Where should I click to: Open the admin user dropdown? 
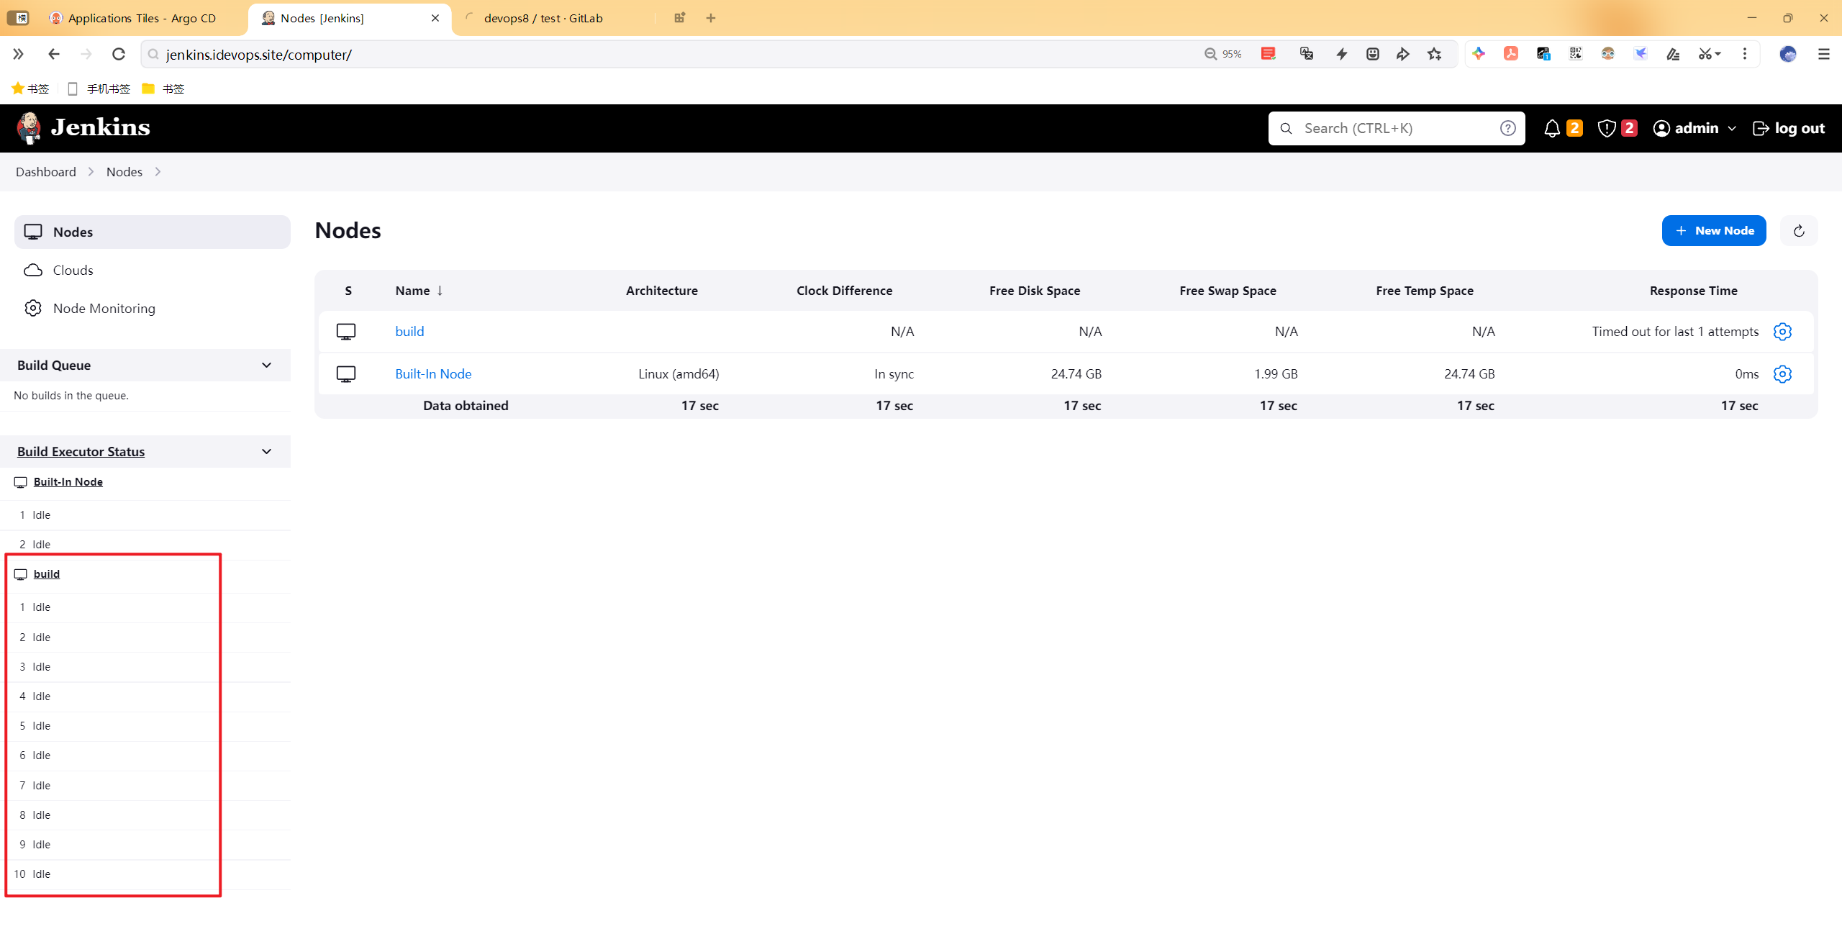tap(1694, 128)
